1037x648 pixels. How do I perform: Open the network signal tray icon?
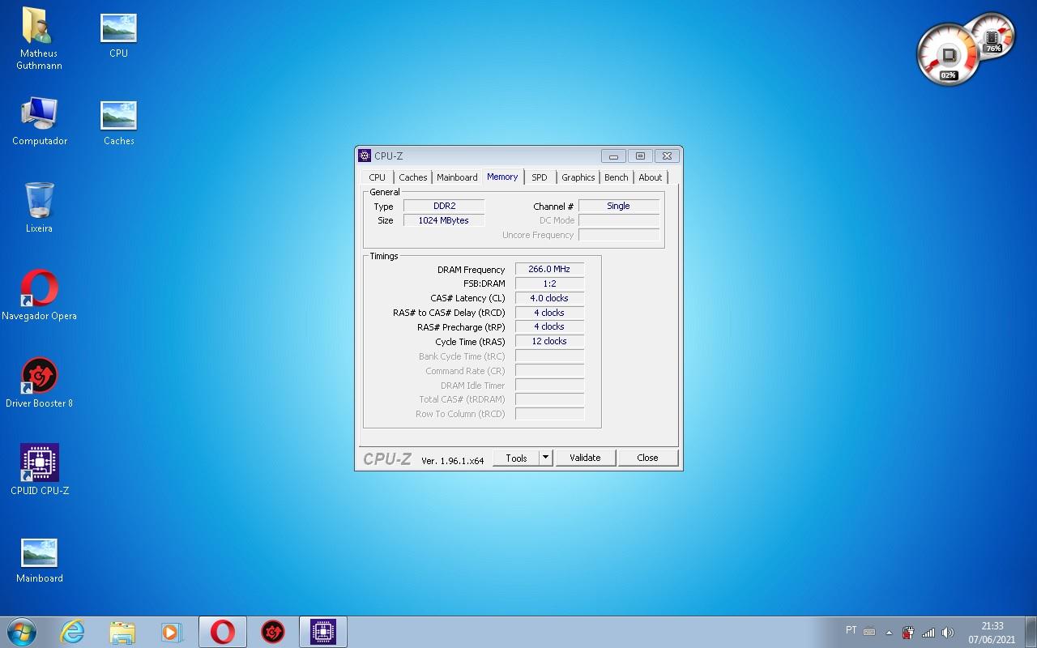point(928,633)
